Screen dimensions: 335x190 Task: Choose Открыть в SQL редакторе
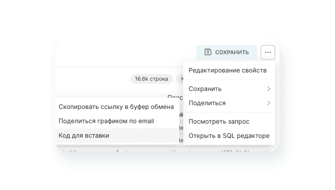click(229, 136)
